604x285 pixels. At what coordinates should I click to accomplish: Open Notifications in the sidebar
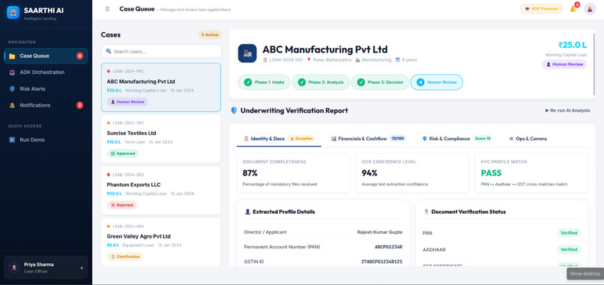click(46, 105)
